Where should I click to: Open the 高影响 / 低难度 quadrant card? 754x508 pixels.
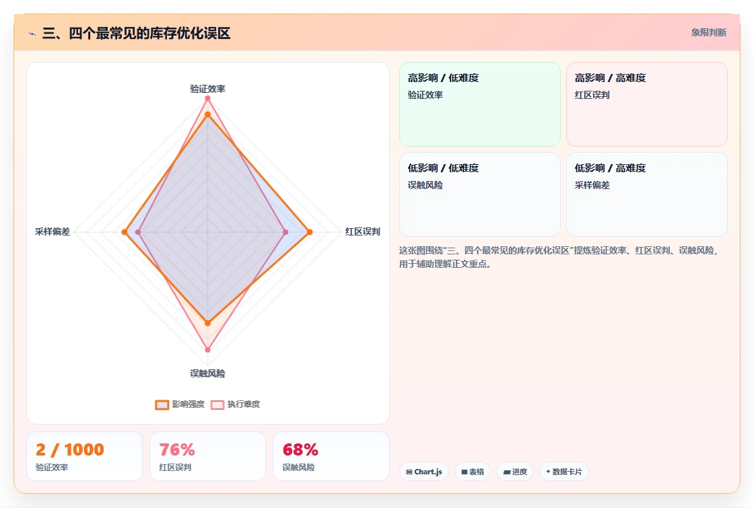point(480,104)
